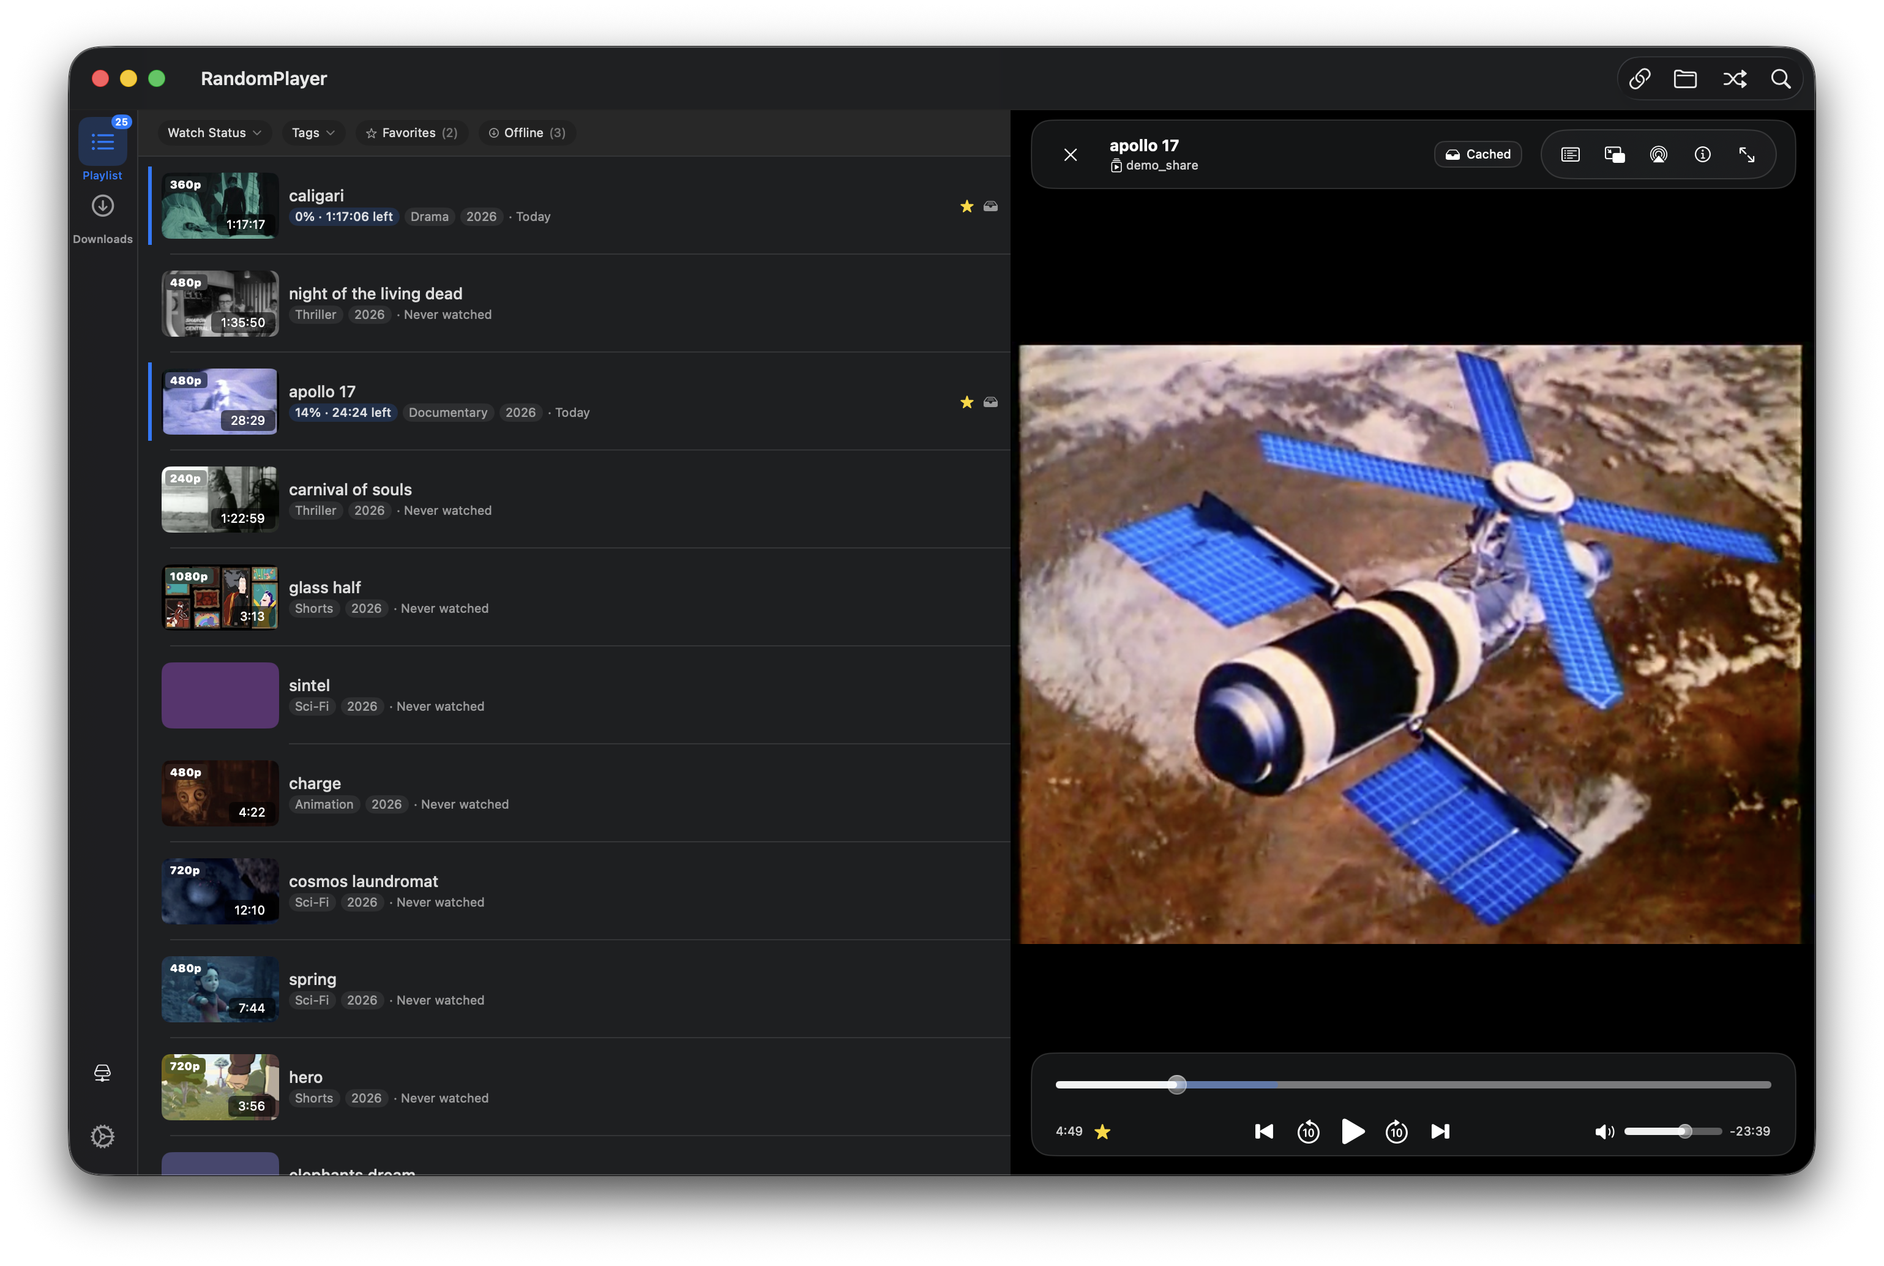This screenshot has height=1266, width=1884.
Task: Click the demo_share source label
Action: click(1154, 165)
